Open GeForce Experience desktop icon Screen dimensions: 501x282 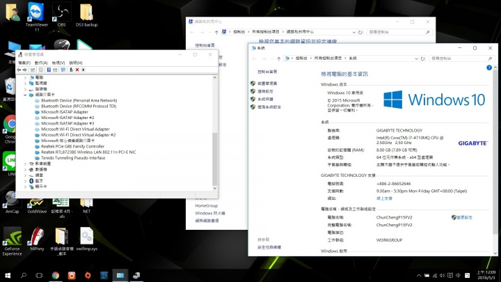tap(12, 242)
